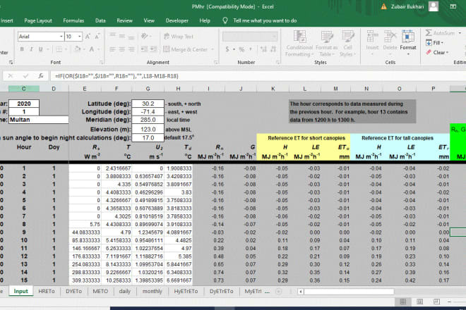Click the Increase Font Size icon
The width and height of the screenshot is (466, 310).
click(88, 37)
